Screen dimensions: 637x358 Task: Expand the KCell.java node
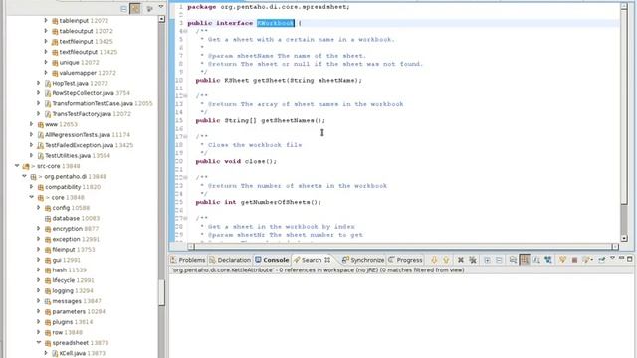point(46,353)
